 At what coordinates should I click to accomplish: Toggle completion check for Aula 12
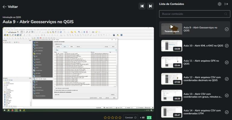[x=227, y=79]
